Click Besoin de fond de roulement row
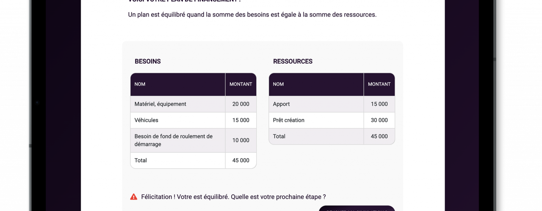Image resolution: width=542 pixels, height=211 pixels. 193,140
